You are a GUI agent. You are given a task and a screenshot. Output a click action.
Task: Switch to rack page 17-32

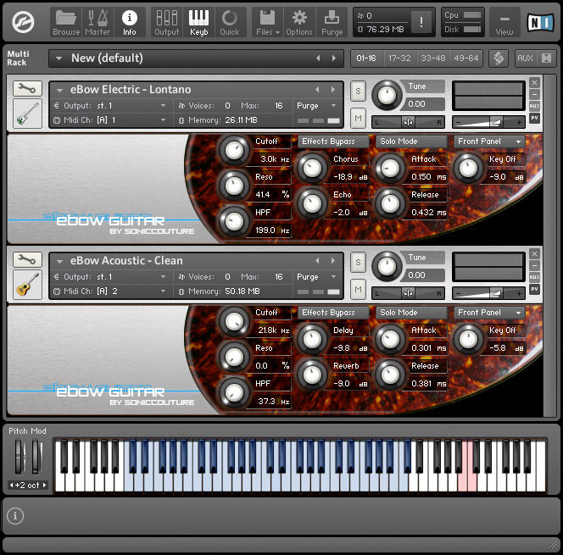click(399, 58)
